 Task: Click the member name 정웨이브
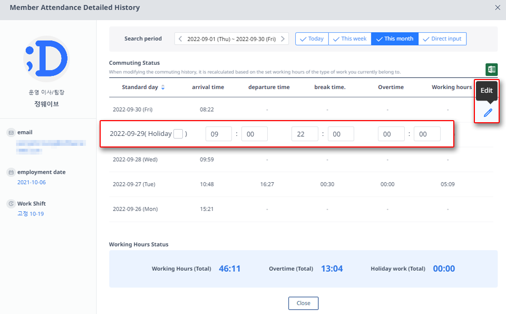coord(46,104)
